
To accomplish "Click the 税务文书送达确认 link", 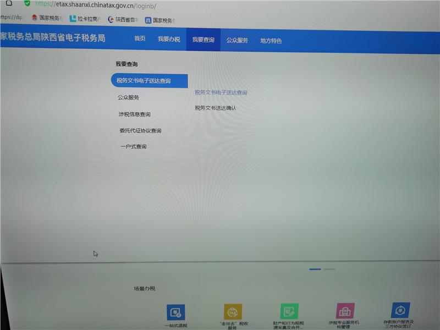I will (216, 108).
